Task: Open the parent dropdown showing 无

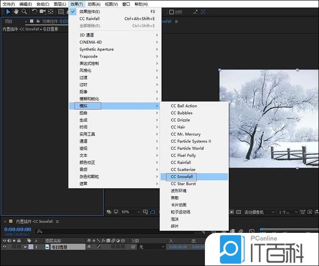Action: coord(152,247)
